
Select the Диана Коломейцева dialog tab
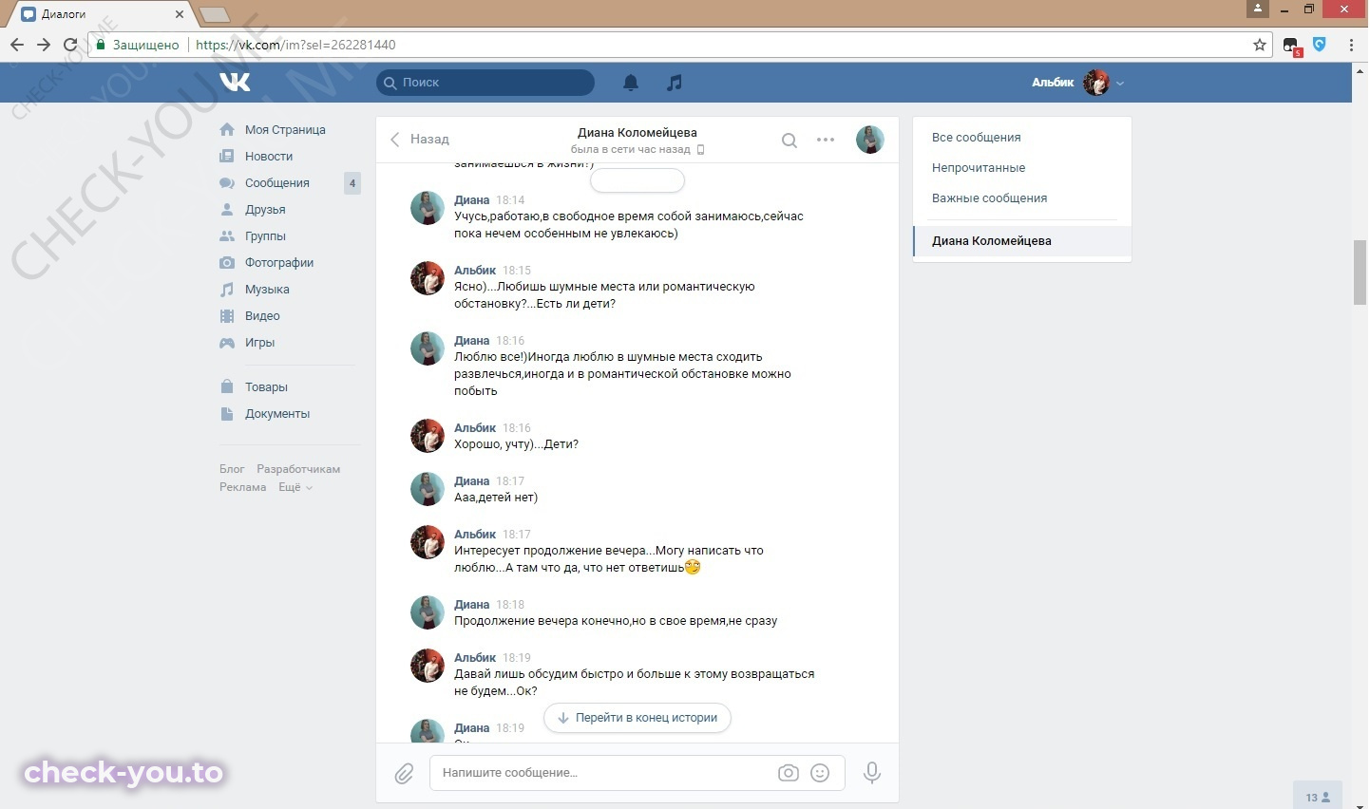(1022, 241)
